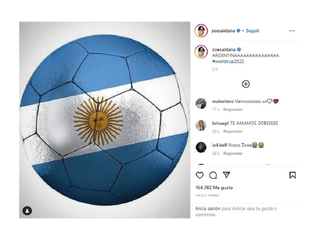
Task: Like the post with heart icon
Action: pos(199,175)
